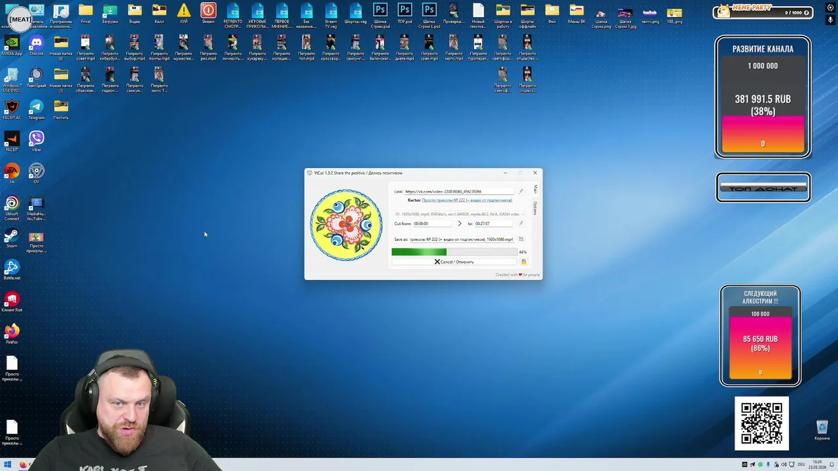The image size is (838, 471).
Task: Open the Stream red power icon shortcut
Action: click(x=208, y=13)
